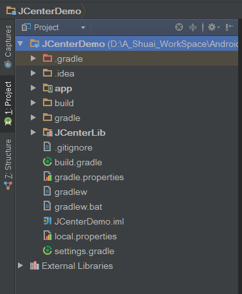
Task: Select the local.properties file
Action: coord(85,236)
